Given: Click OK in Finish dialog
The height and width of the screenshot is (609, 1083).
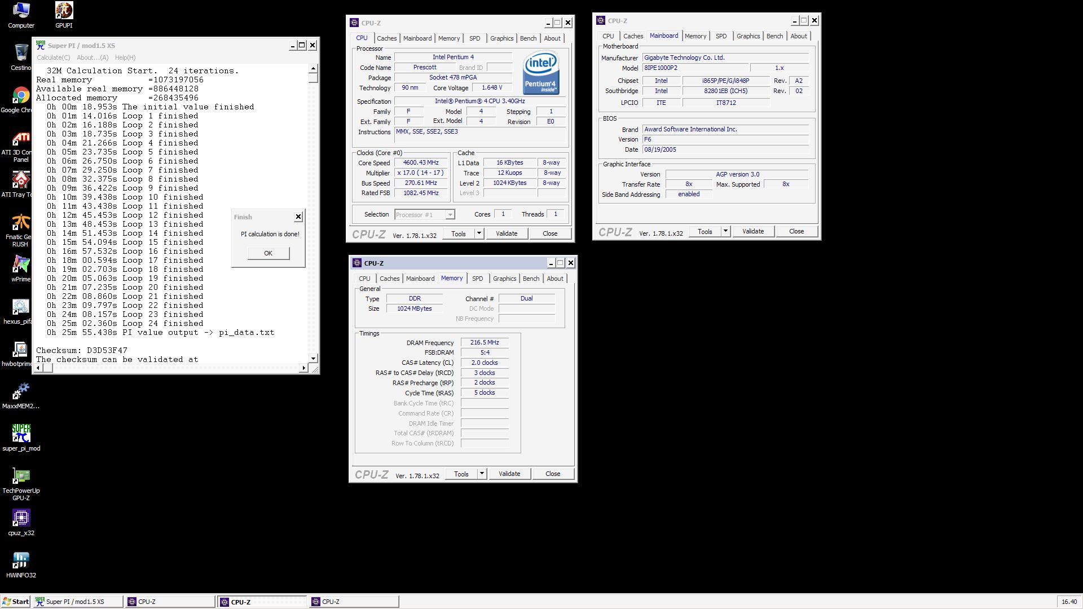Looking at the screenshot, I should point(268,253).
